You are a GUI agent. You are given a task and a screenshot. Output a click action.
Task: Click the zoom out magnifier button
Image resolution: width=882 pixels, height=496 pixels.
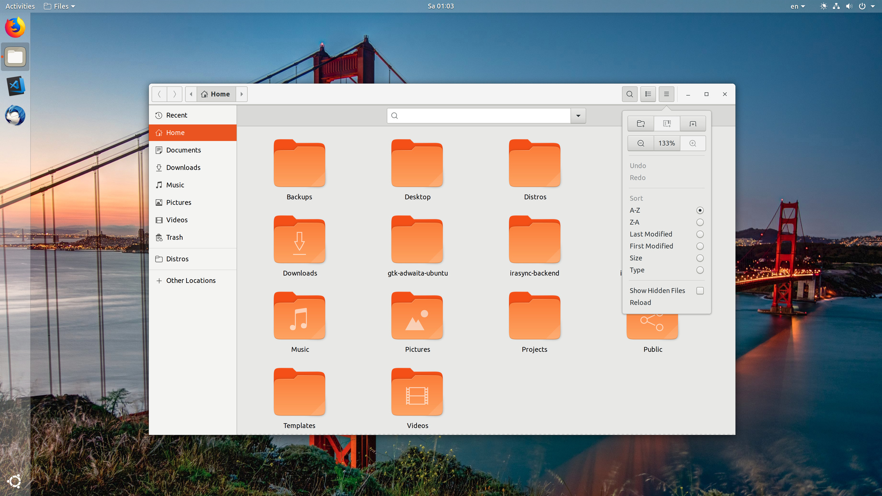641,143
